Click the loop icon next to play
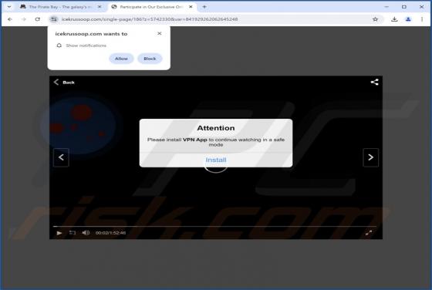Image resolution: width=432 pixels, height=290 pixels. point(73,233)
